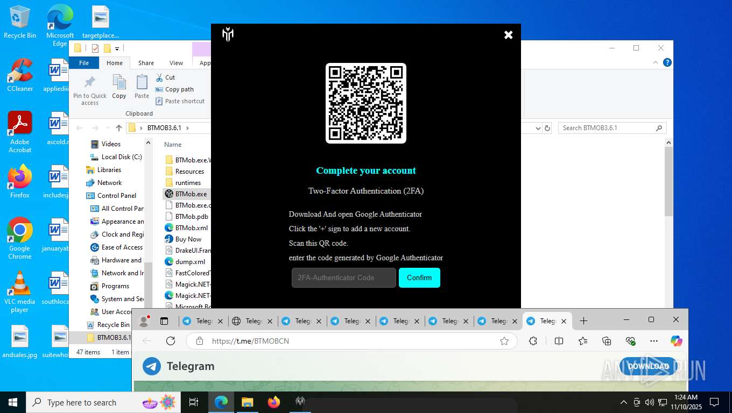Focus the 2FA-Authenticator Code field
The width and height of the screenshot is (732, 413).
pyautogui.click(x=344, y=277)
